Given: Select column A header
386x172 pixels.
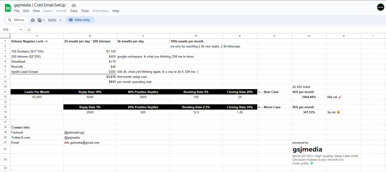Looking at the screenshot, I should pyautogui.click(x=37, y=36).
